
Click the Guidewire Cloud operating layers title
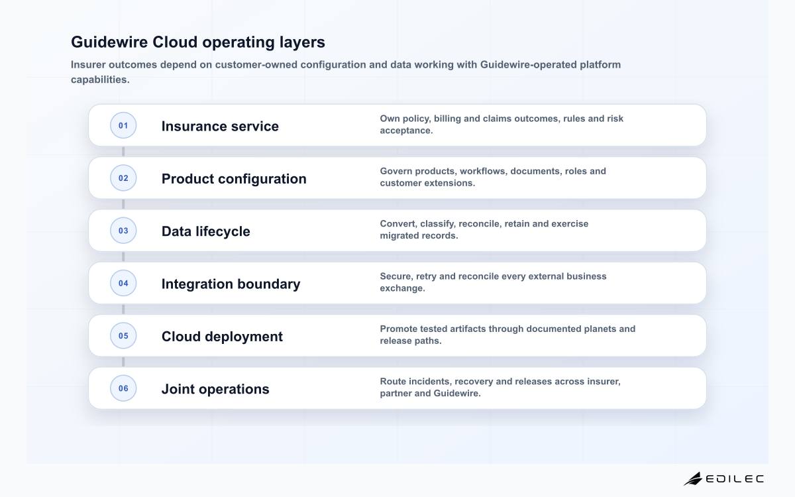tap(198, 42)
